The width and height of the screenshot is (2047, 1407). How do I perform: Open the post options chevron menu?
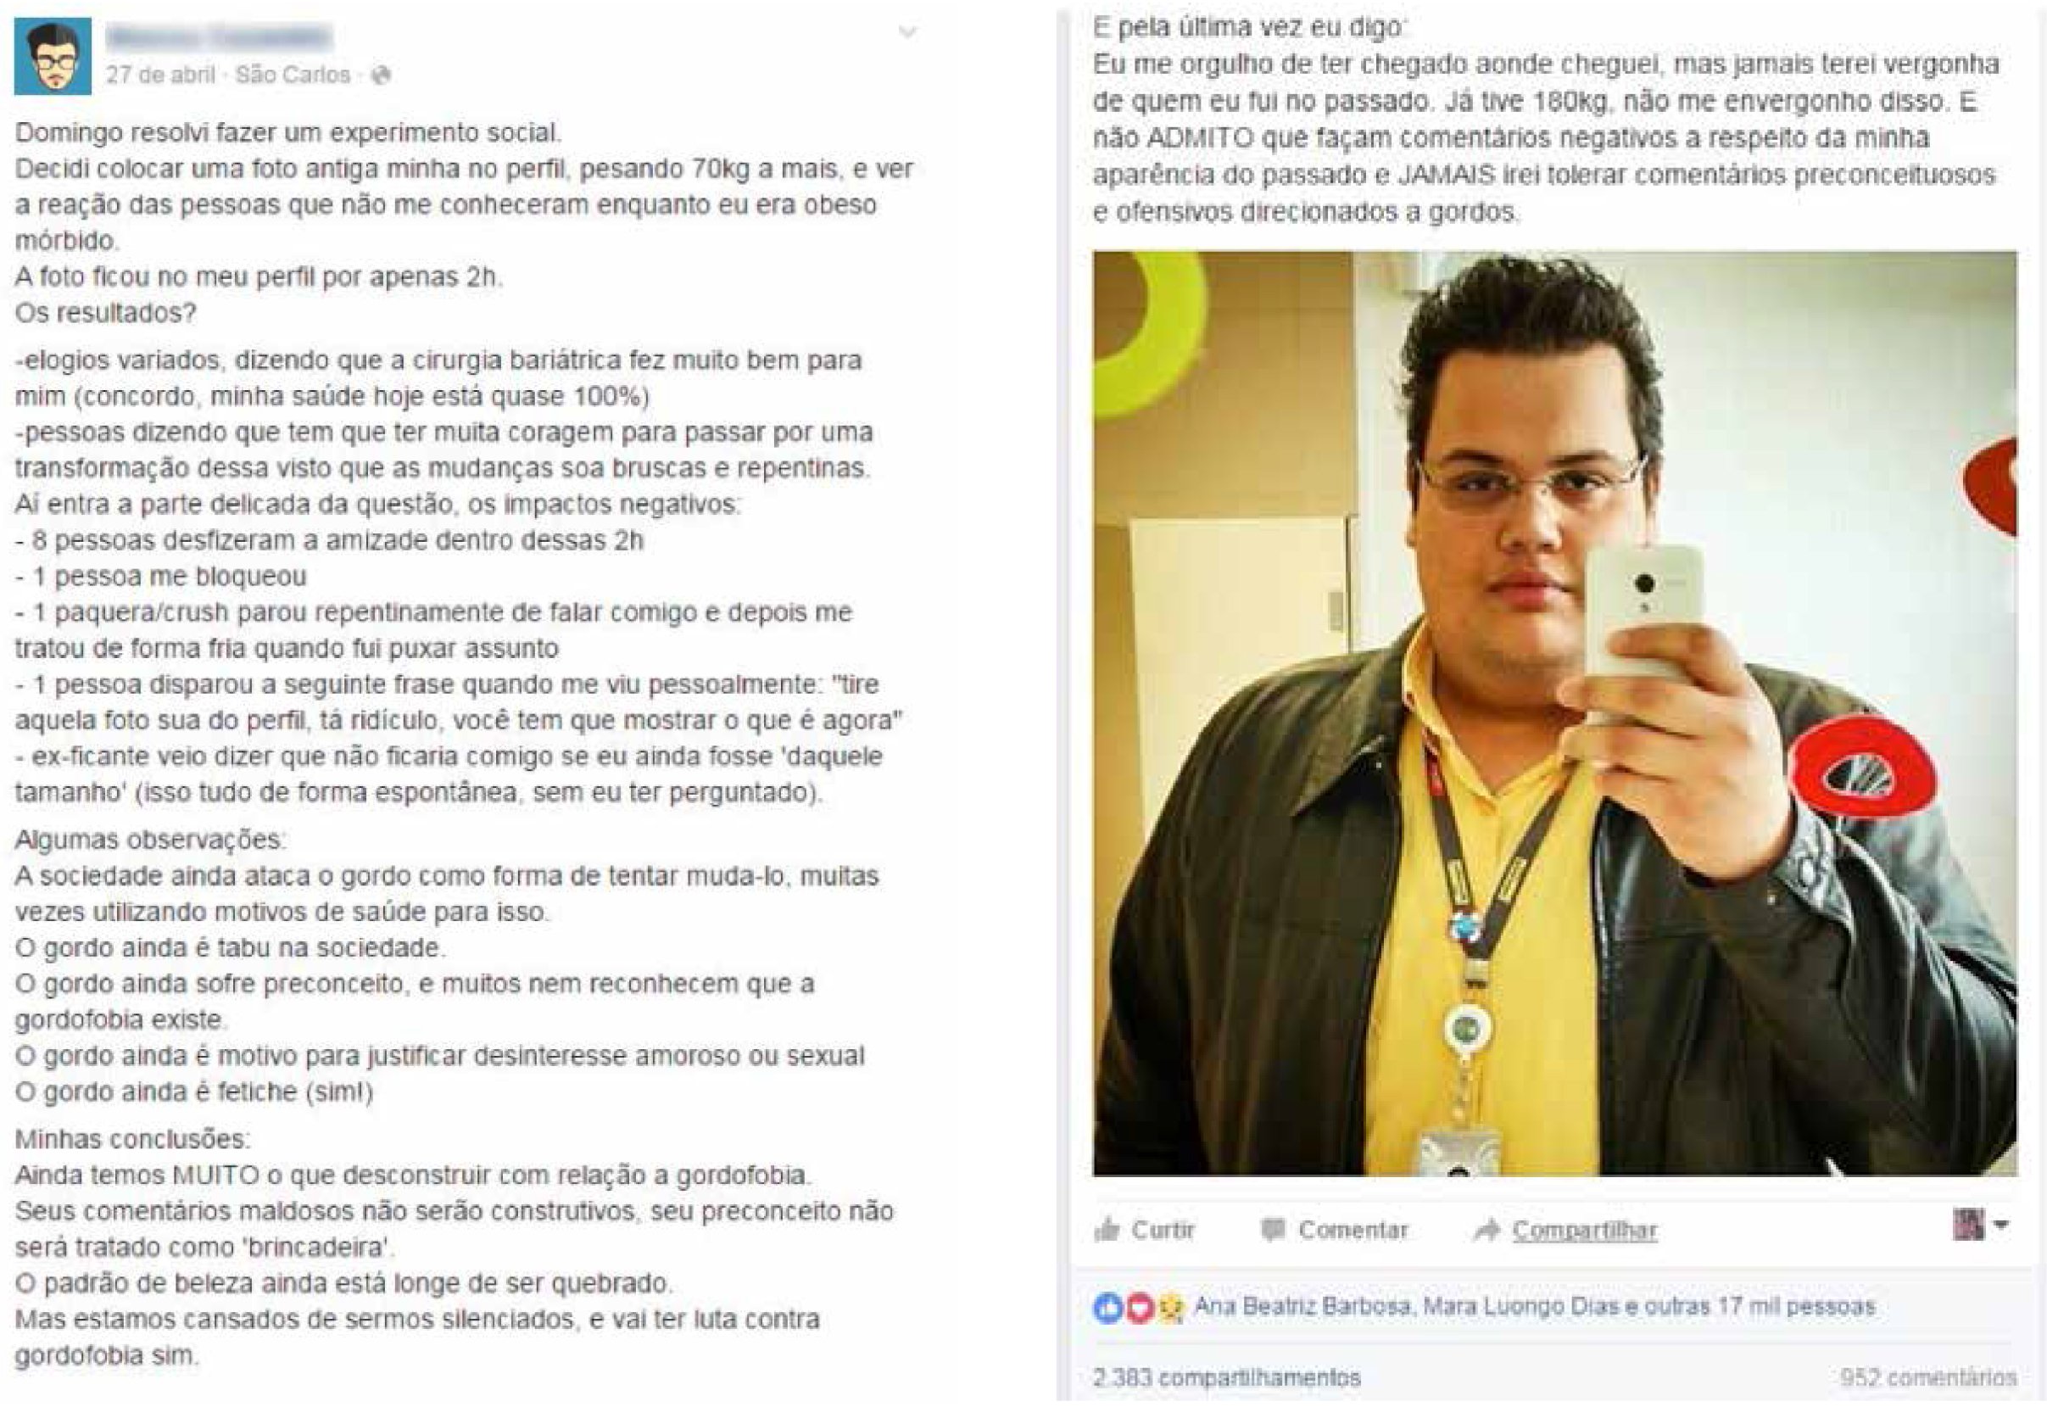907,32
